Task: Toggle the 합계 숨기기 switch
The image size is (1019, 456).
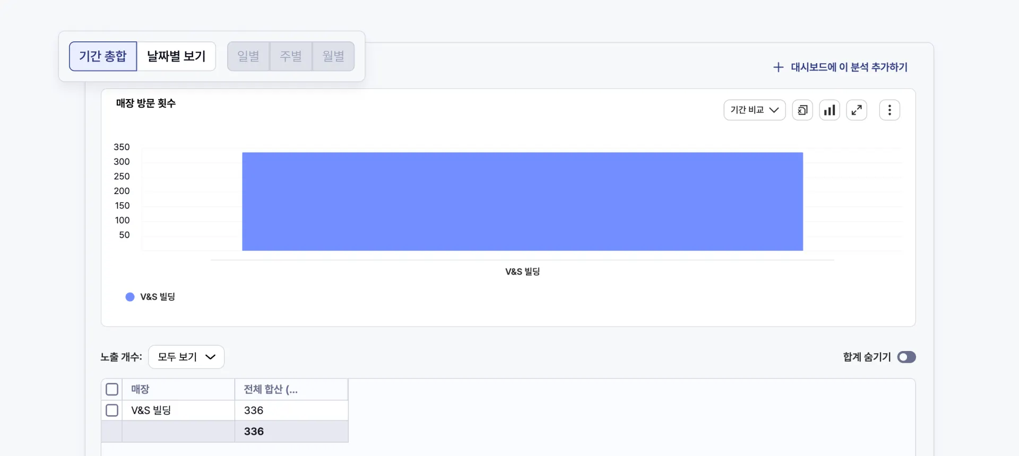Action: tap(906, 357)
